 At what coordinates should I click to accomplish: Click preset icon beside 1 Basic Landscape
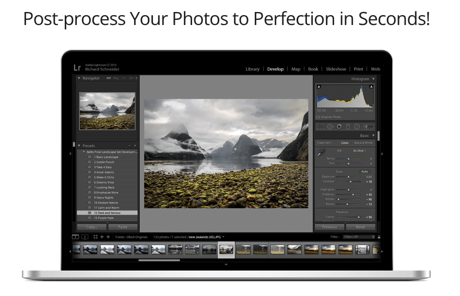(x=90, y=157)
